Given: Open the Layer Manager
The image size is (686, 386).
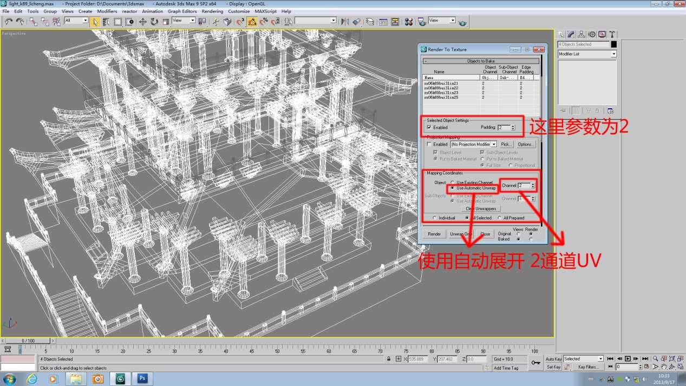Looking at the screenshot, I should coord(370,22).
